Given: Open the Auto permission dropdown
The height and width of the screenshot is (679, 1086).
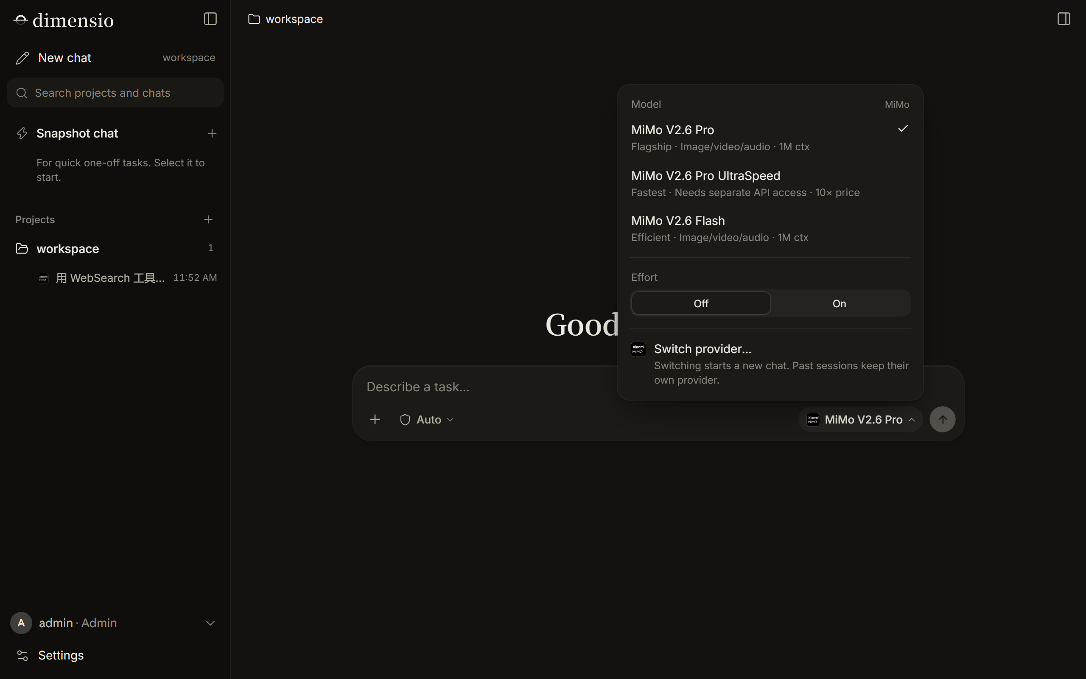Looking at the screenshot, I should point(427,419).
